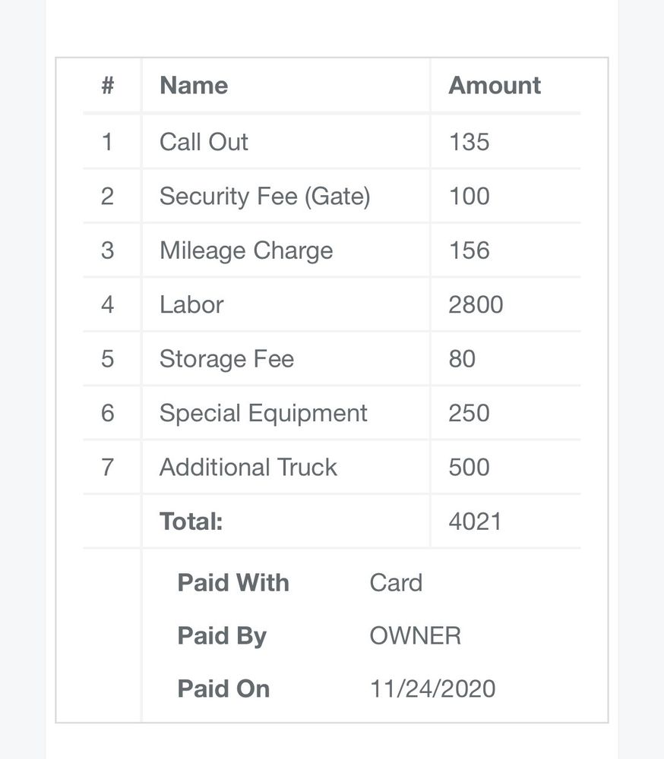Click the Call Out amount 135

[469, 142]
